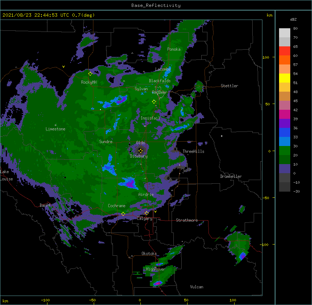Pick the magenta 39-42 dBZ legend swatch

(x=284, y=114)
